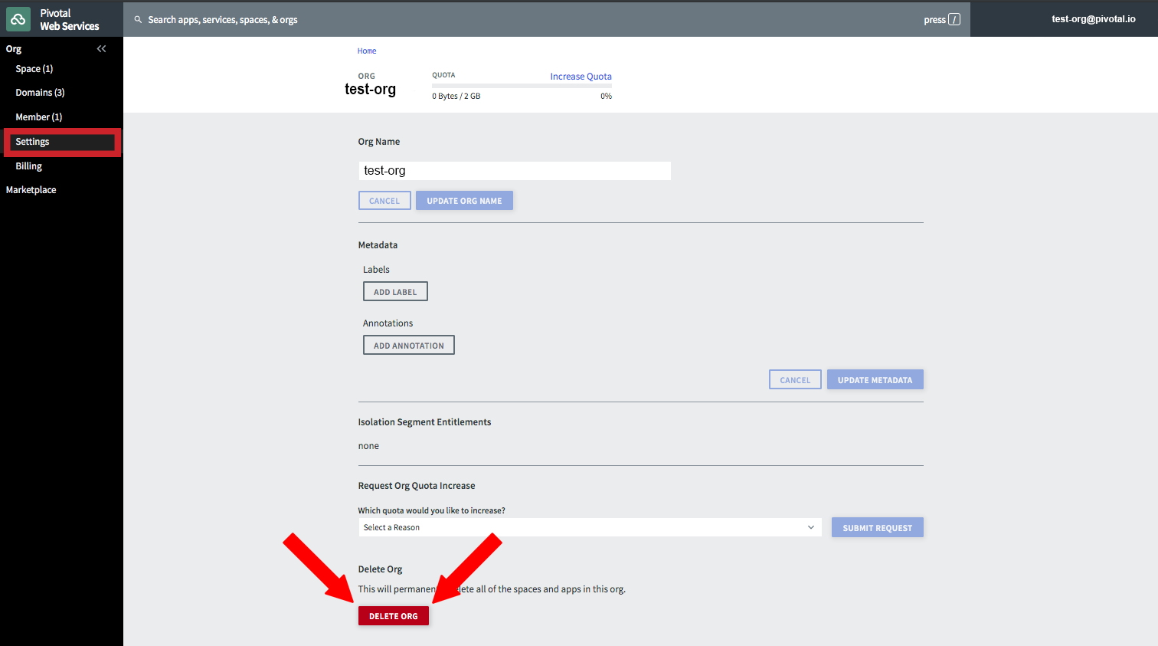Viewport: 1158px width, 646px height.
Task: Open the test-org@pivotal.io account menu
Action: coord(1093,19)
